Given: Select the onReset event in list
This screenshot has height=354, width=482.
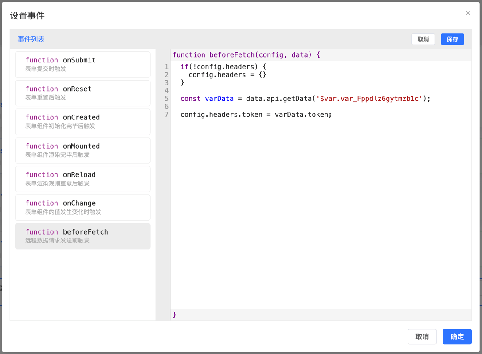Looking at the screenshot, I should 82,93.
